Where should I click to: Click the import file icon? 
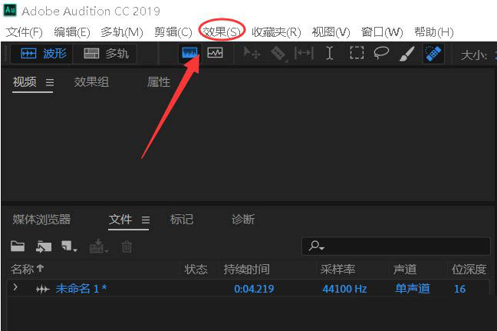pos(44,247)
